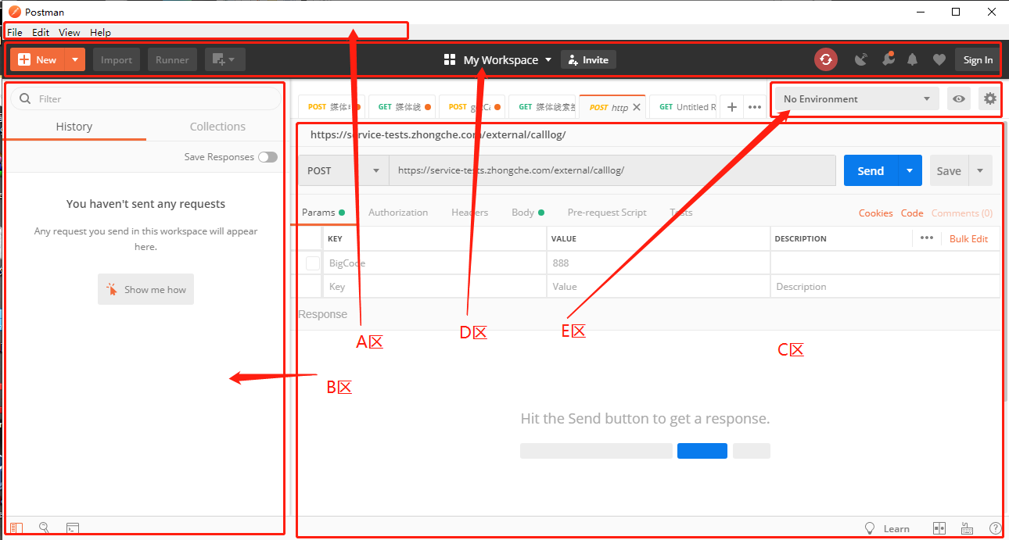Open the Edit menu
This screenshot has width=1009, height=540.
click(41, 32)
